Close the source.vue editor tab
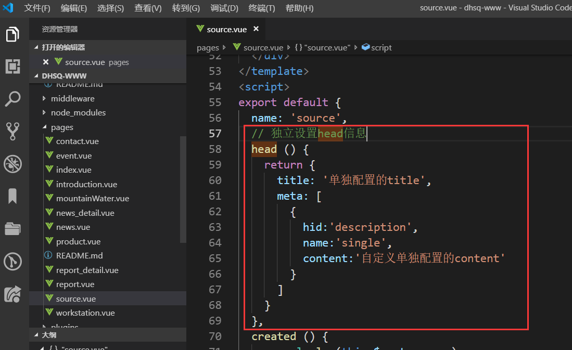 (256, 29)
